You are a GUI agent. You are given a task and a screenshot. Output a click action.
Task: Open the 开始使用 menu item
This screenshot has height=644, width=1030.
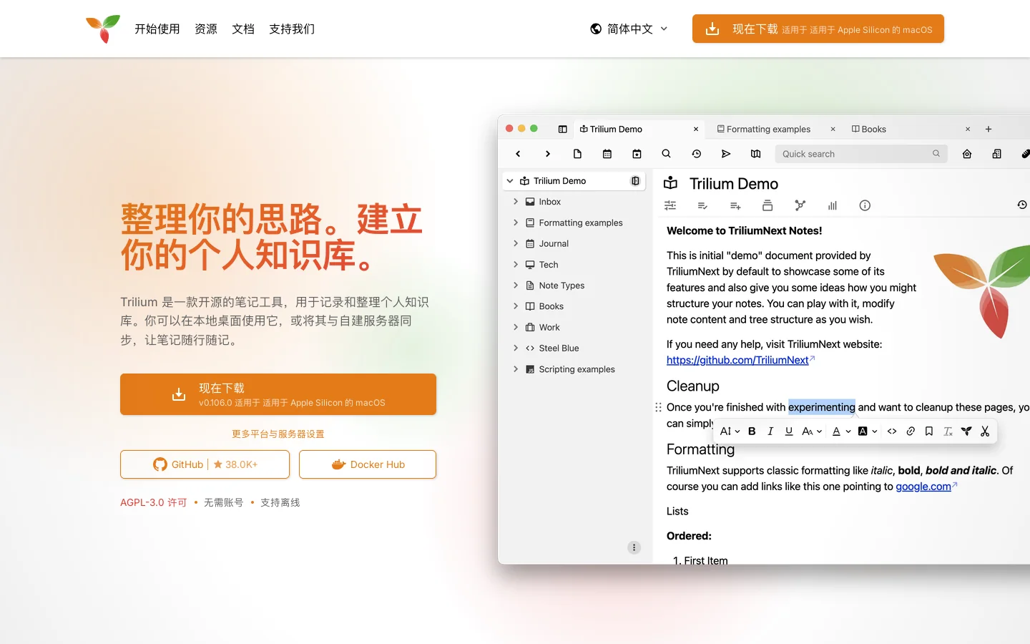coord(157,29)
